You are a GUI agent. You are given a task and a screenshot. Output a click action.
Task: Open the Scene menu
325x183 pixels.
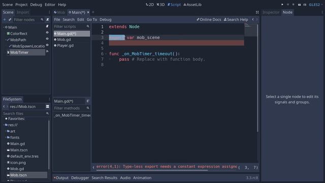[x=8, y=5]
